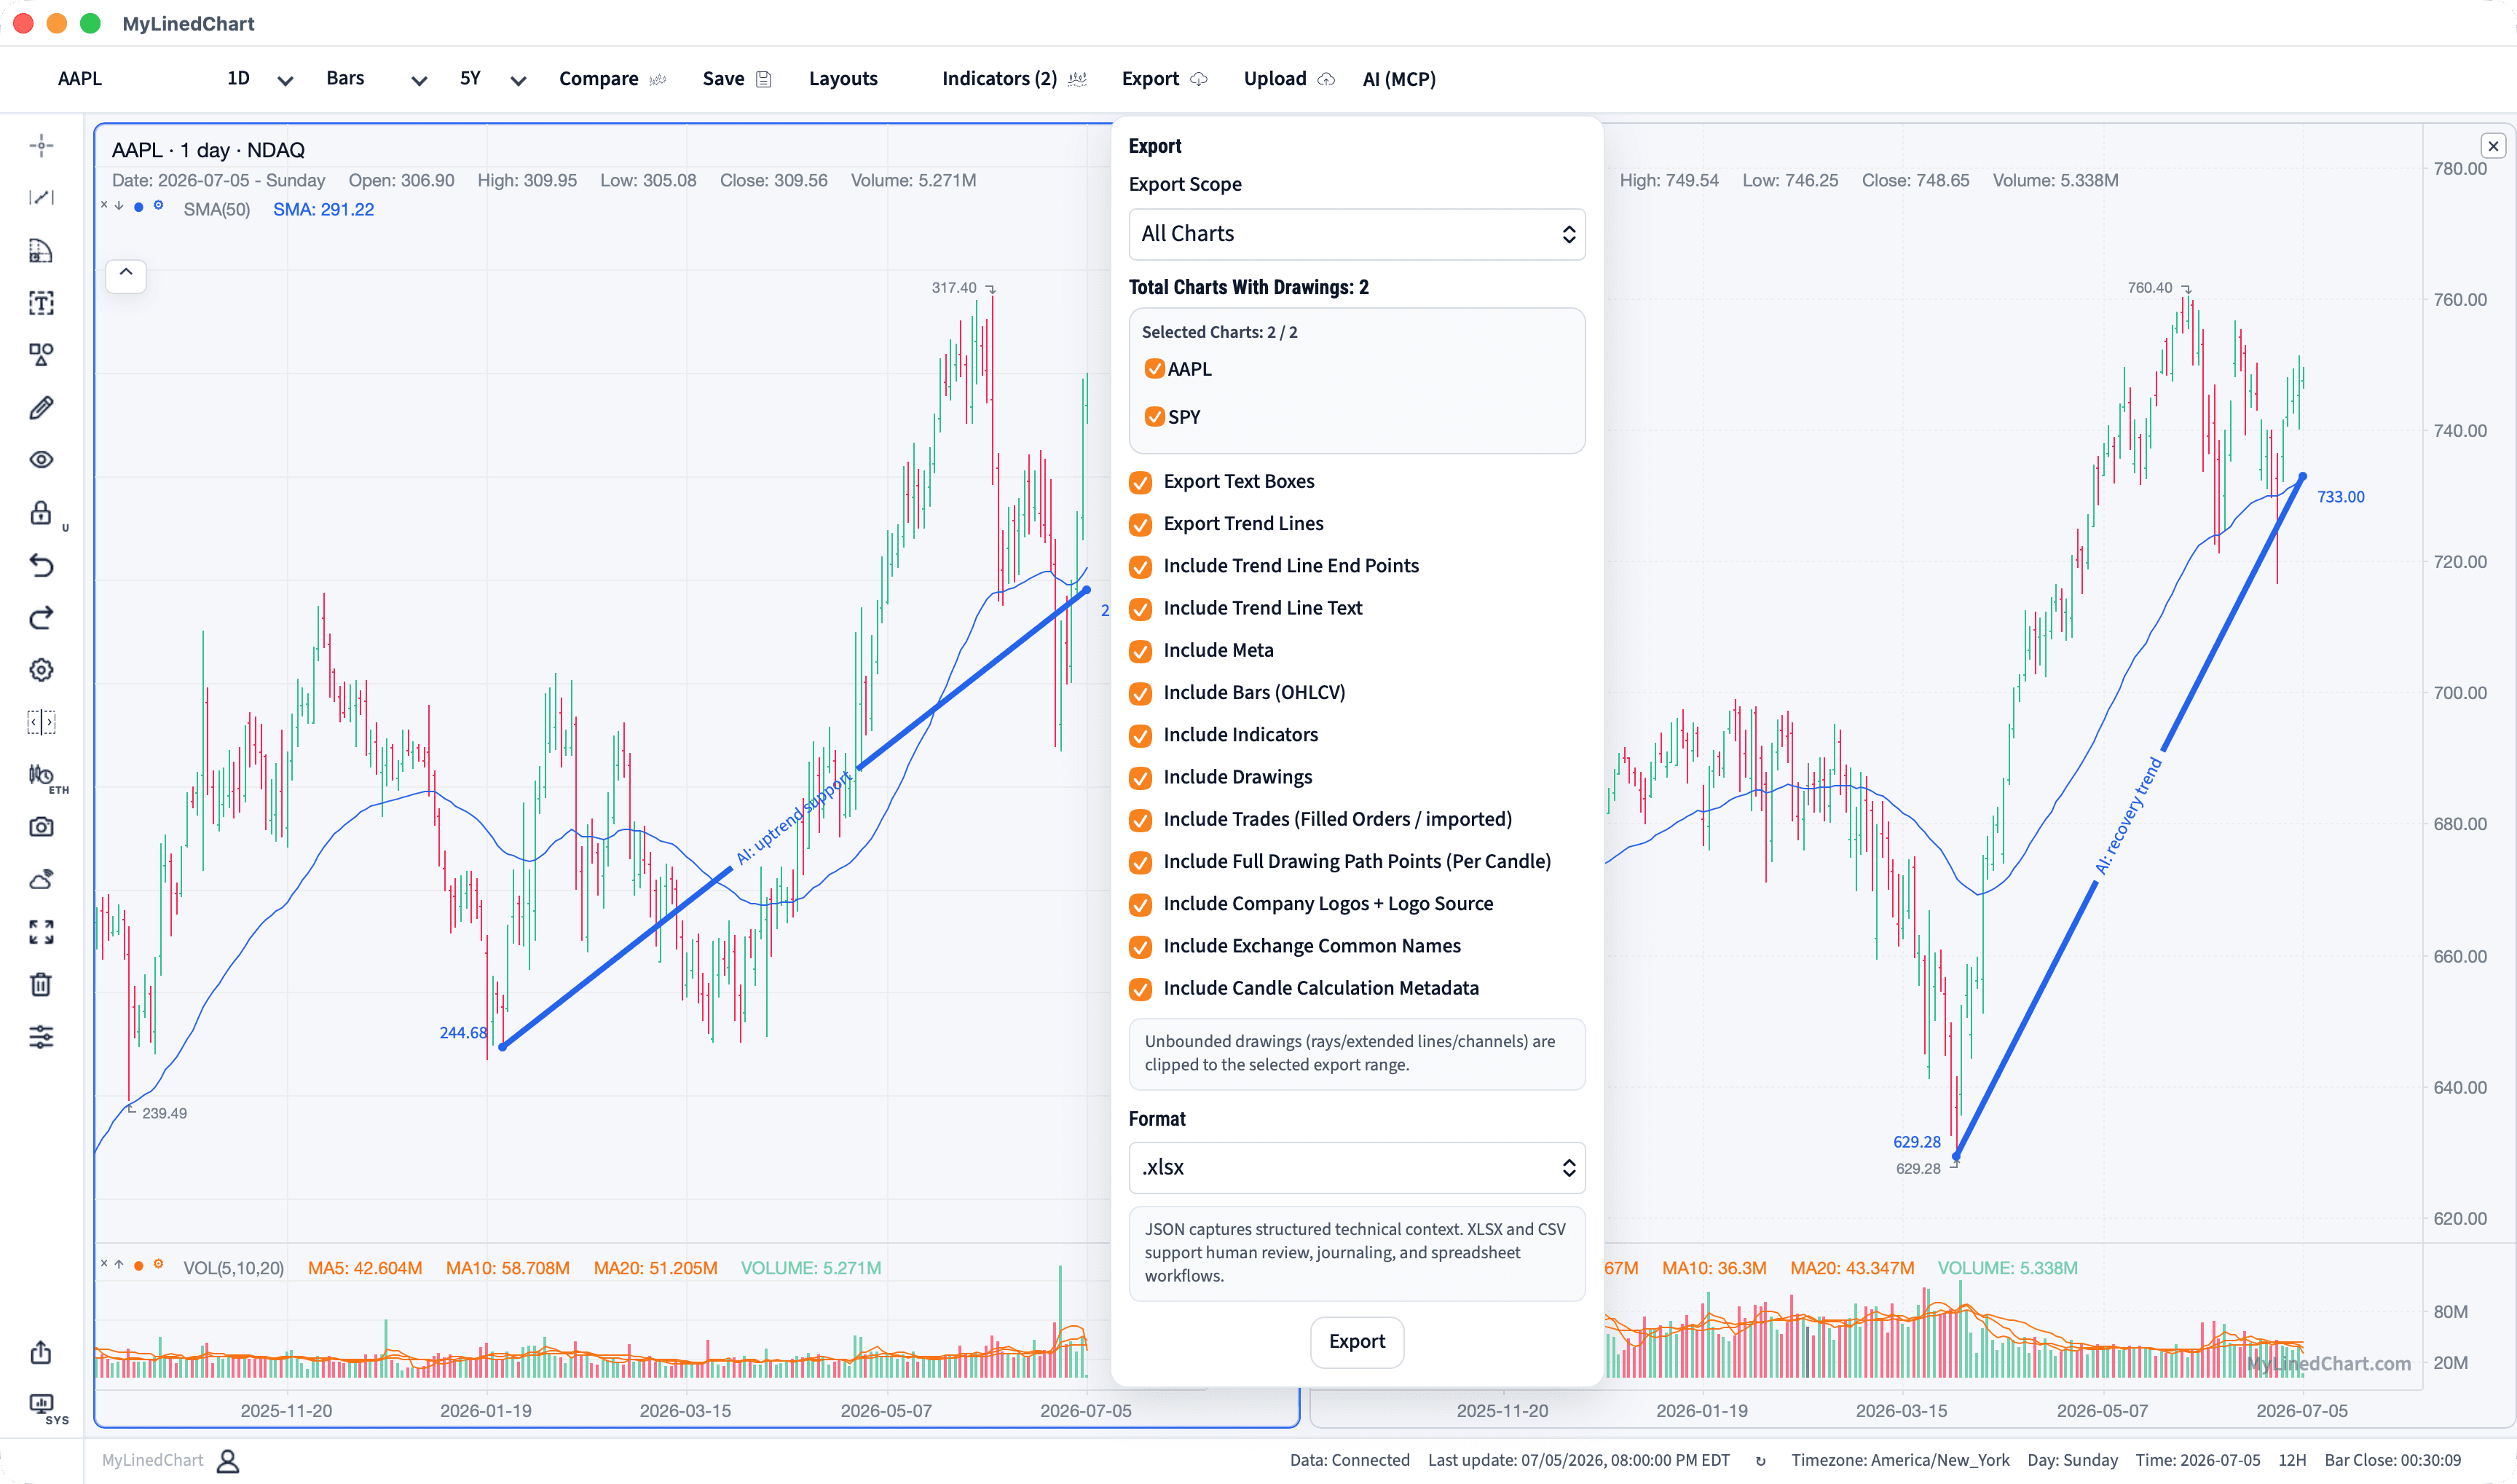This screenshot has height=1484, width=2517.
Task: Delete drawings with trash icon
Action: [x=41, y=985]
